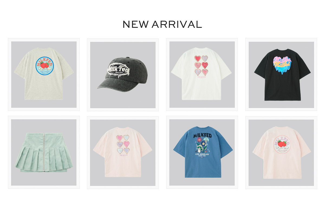
Task: Select the white T-shirt with six hearts
Action: [x=202, y=74]
